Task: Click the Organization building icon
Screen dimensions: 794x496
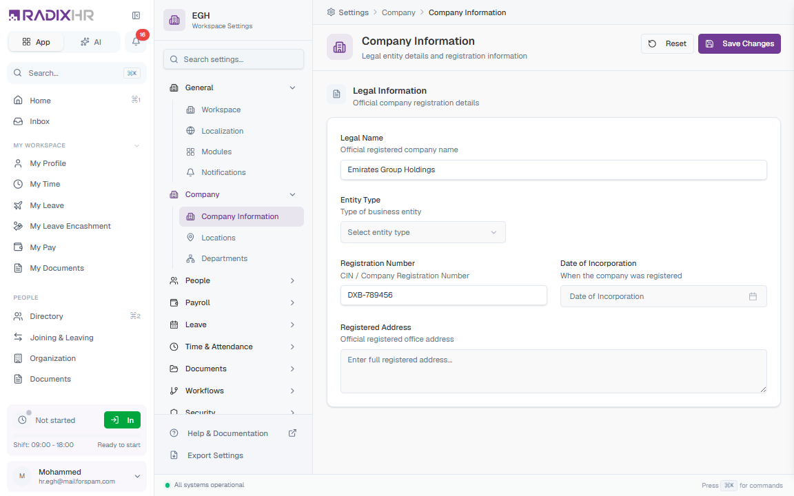Action: coord(18,358)
